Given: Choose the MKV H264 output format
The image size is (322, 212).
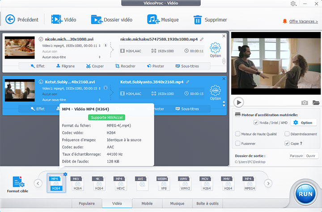Looking at the screenshot, I should pyautogui.click(x=77, y=183).
